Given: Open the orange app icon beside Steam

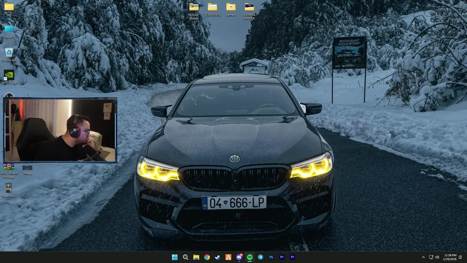Looking at the screenshot, I should tap(228, 257).
